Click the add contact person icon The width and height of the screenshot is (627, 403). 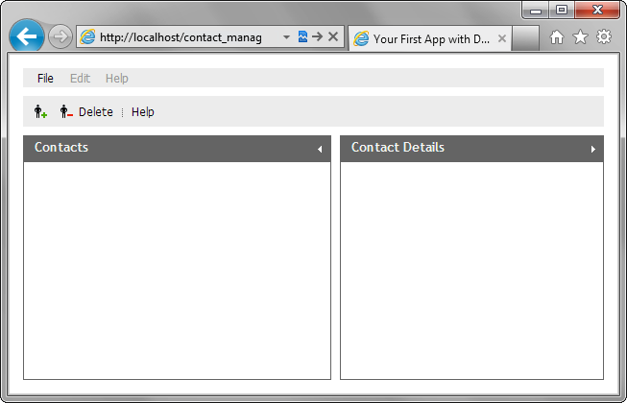click(40, 111)
